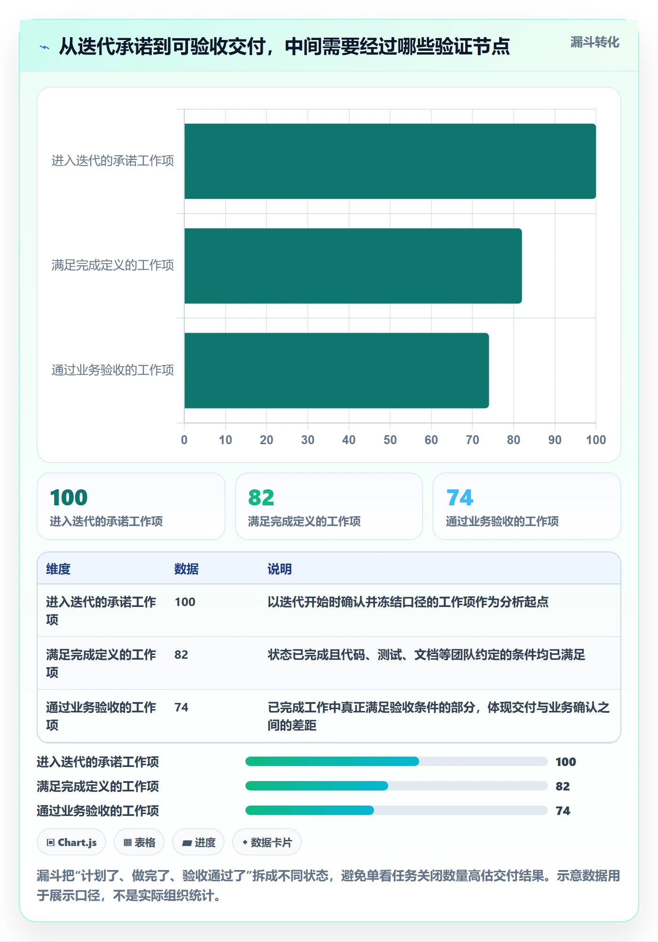Click the 满足完成定义的工作项 bar in chart
Viewport: 658px width, 942px height.
tap(353, 266)
